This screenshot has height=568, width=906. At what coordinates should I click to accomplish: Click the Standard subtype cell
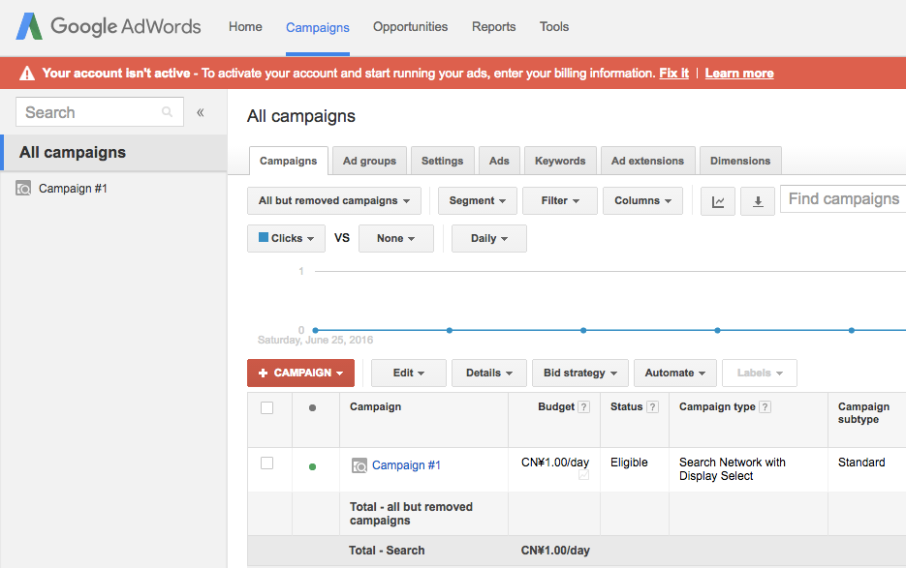[861, 463]
